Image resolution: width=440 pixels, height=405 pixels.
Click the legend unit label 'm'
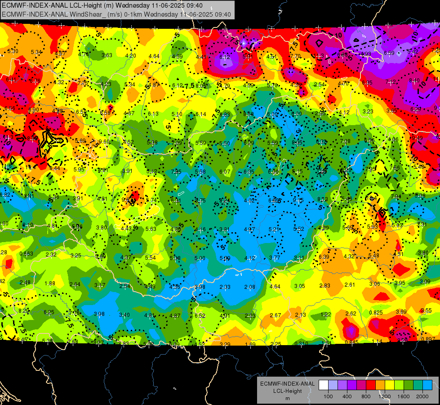[x=287, y=399]
